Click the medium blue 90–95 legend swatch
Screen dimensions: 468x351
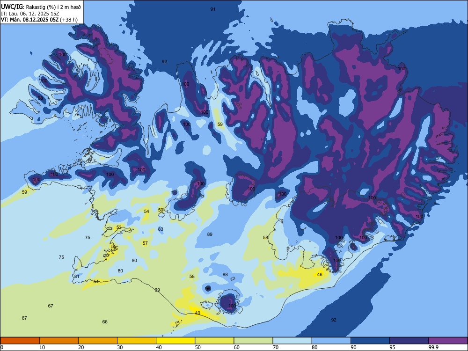(x=370, y=341)
